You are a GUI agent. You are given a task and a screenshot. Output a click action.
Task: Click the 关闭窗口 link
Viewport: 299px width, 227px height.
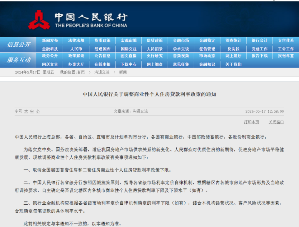[x=276, y=122]
